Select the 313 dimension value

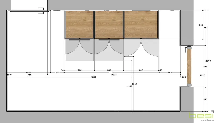pyautogui.click(x=57, y=72)
